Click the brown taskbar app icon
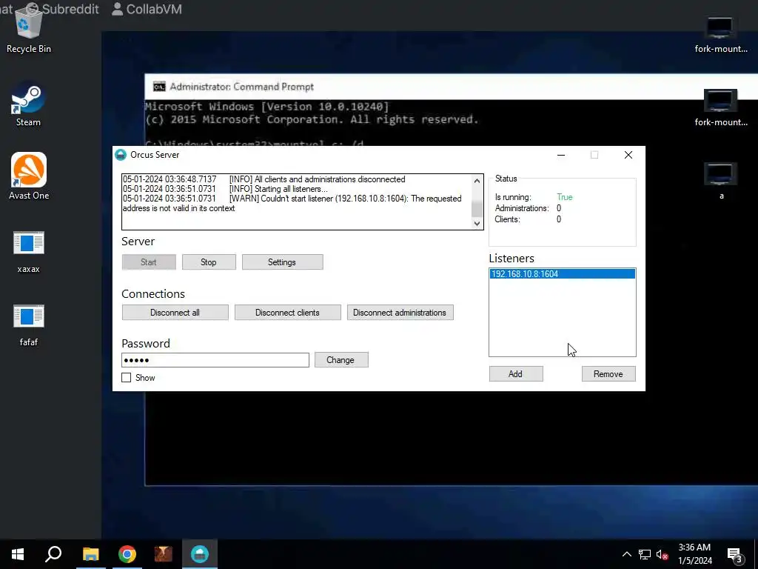Image resolution: width=758 pixels, height=569 pixels. point(163,554)
